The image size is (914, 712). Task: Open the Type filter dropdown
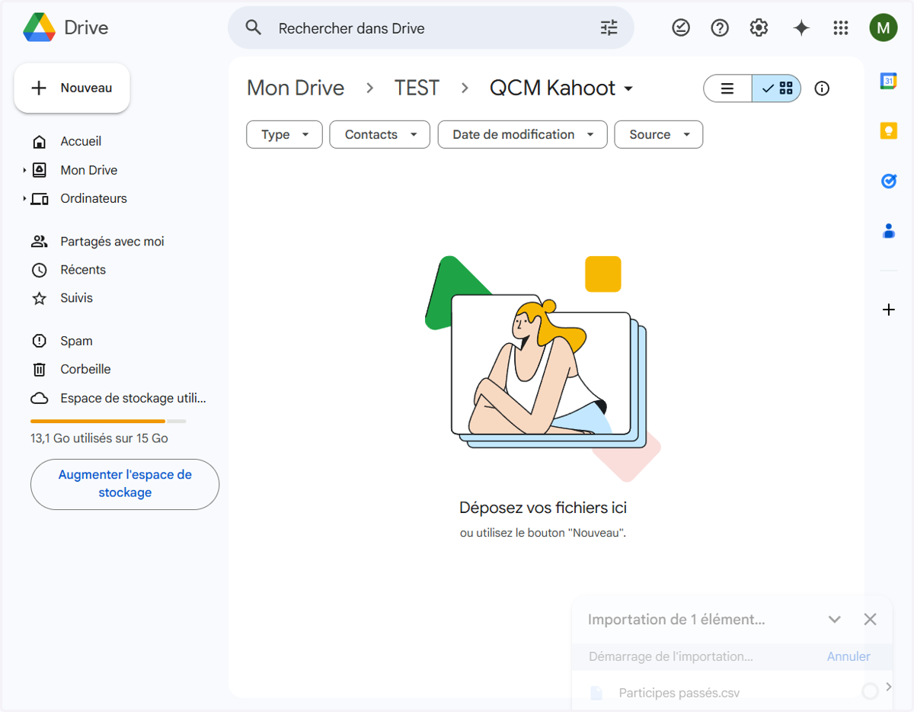[284, 134]
